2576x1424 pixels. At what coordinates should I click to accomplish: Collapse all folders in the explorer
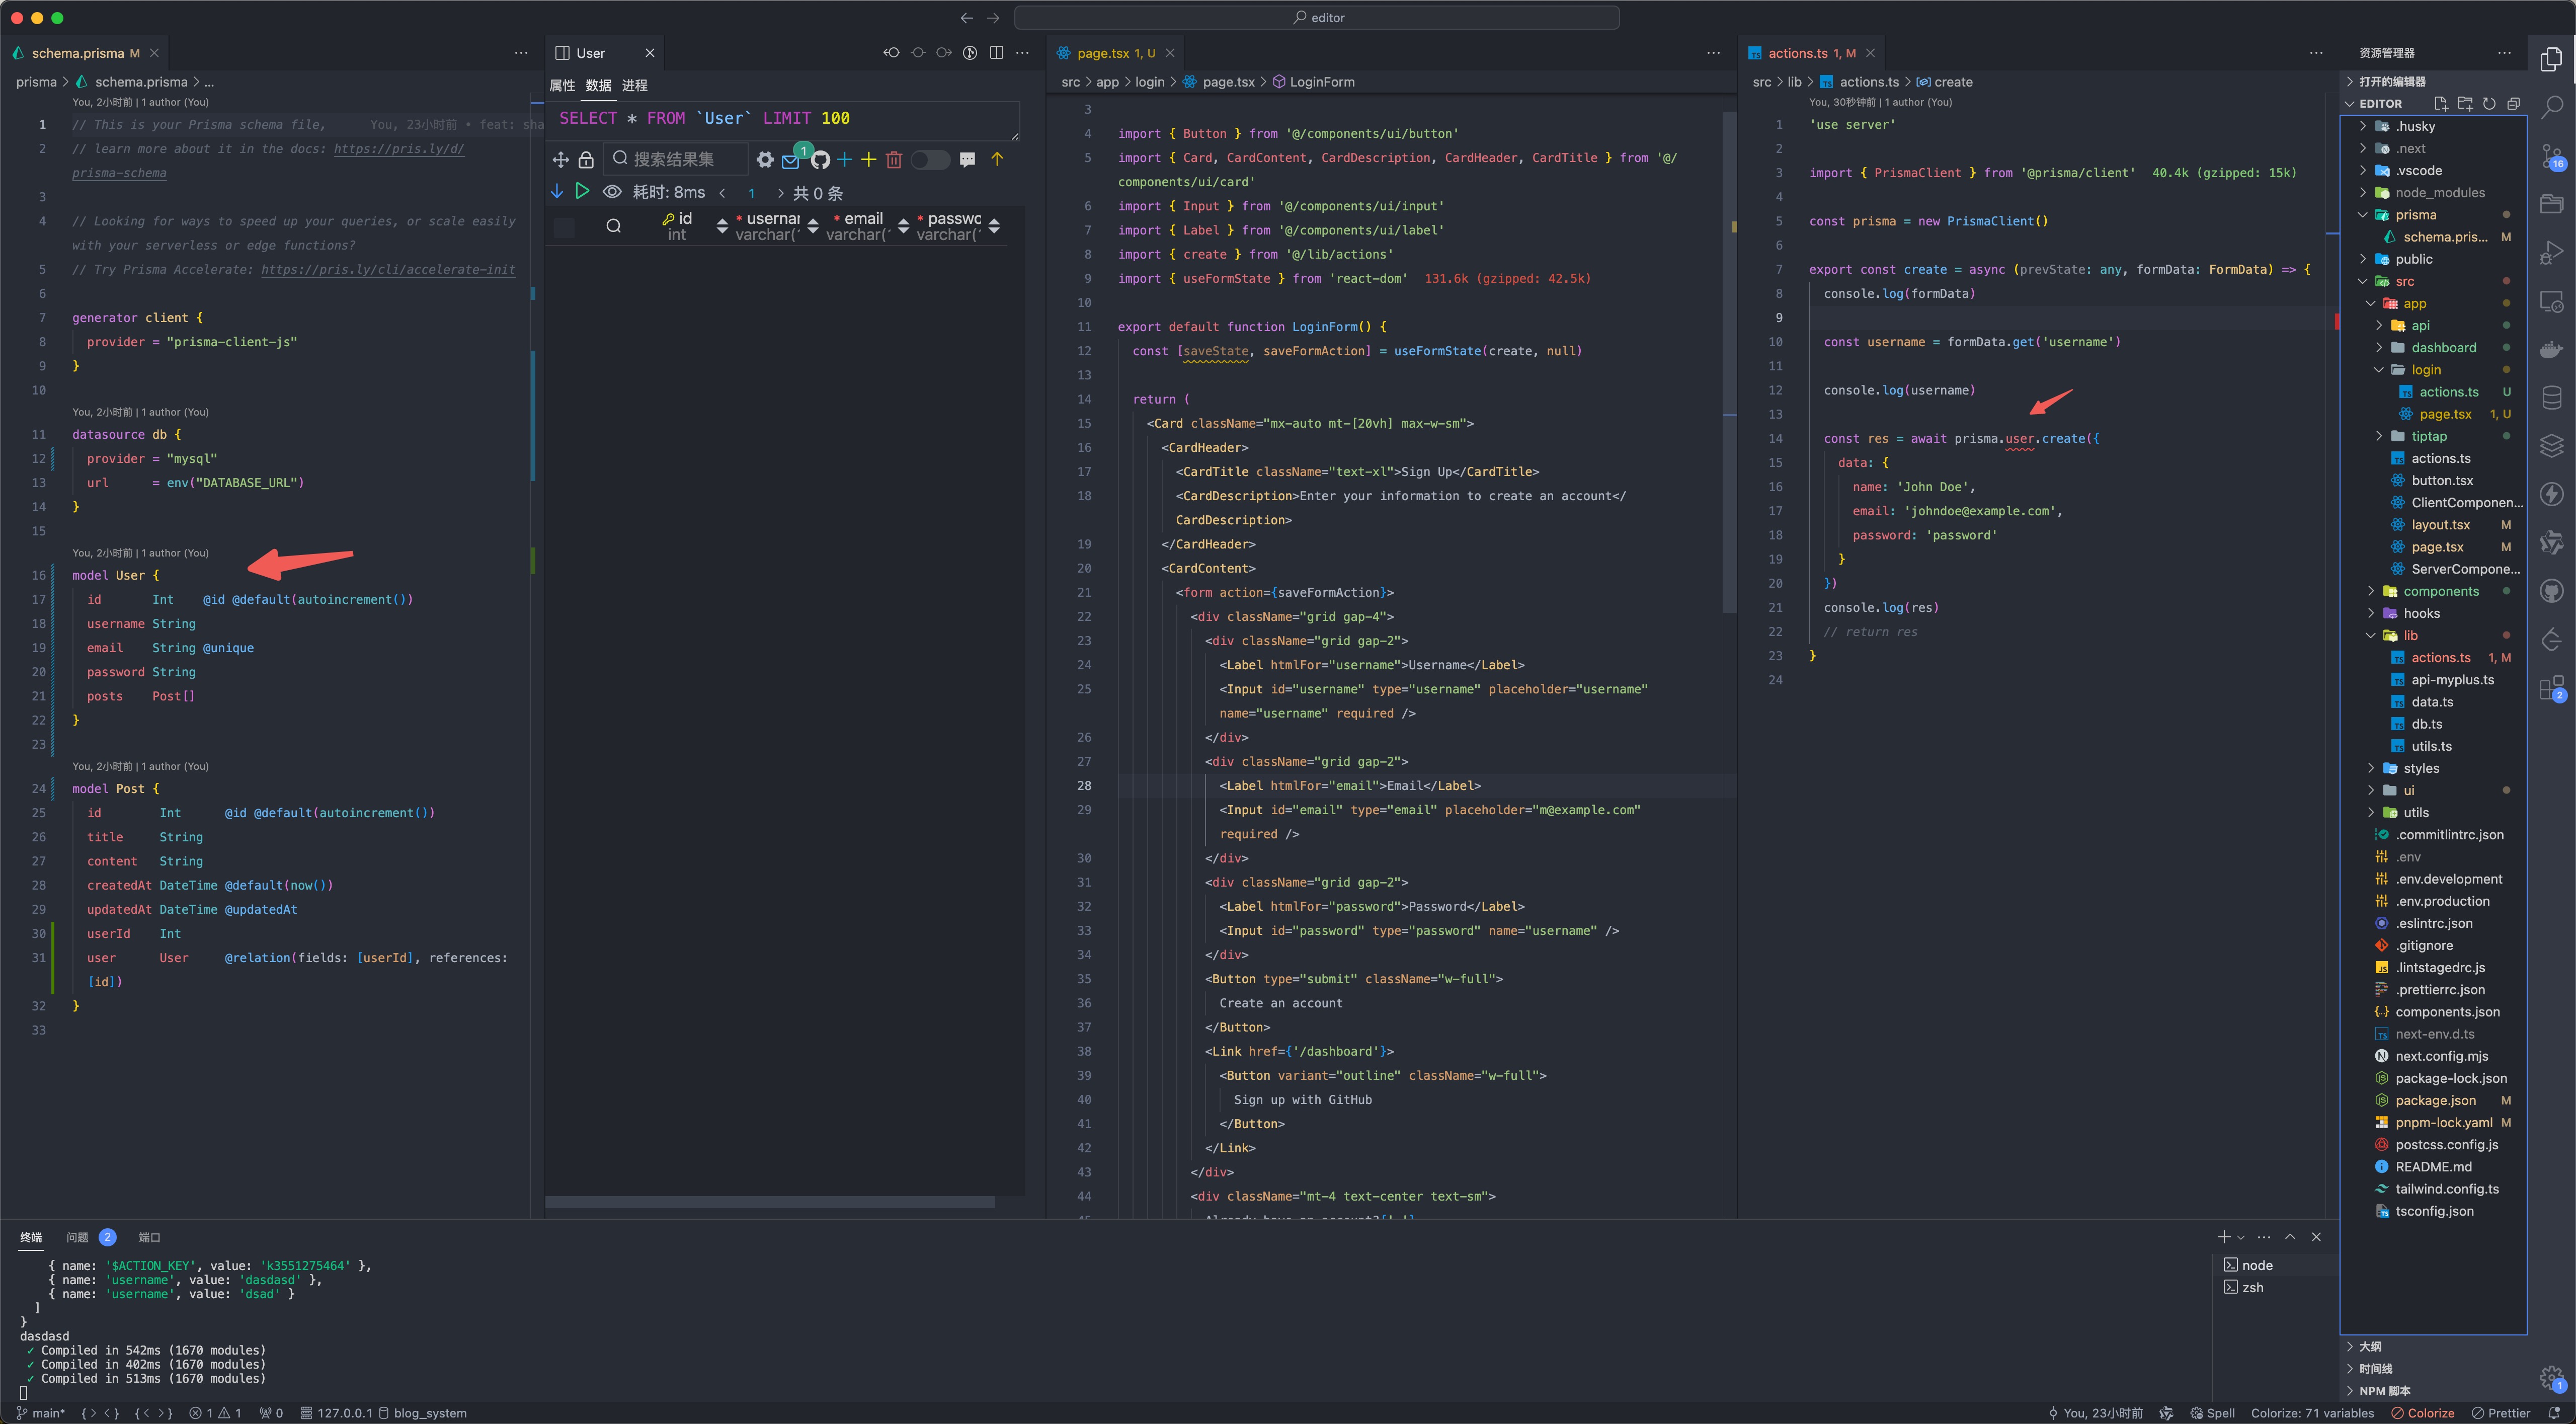pyautogui.click(x=2513, y=103)
